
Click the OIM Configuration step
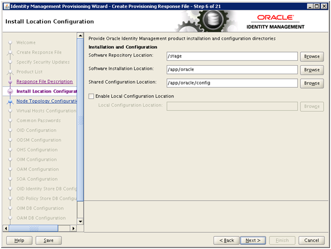[36, 160]
